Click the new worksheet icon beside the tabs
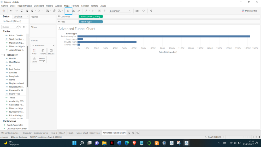 tap(129, 133)
